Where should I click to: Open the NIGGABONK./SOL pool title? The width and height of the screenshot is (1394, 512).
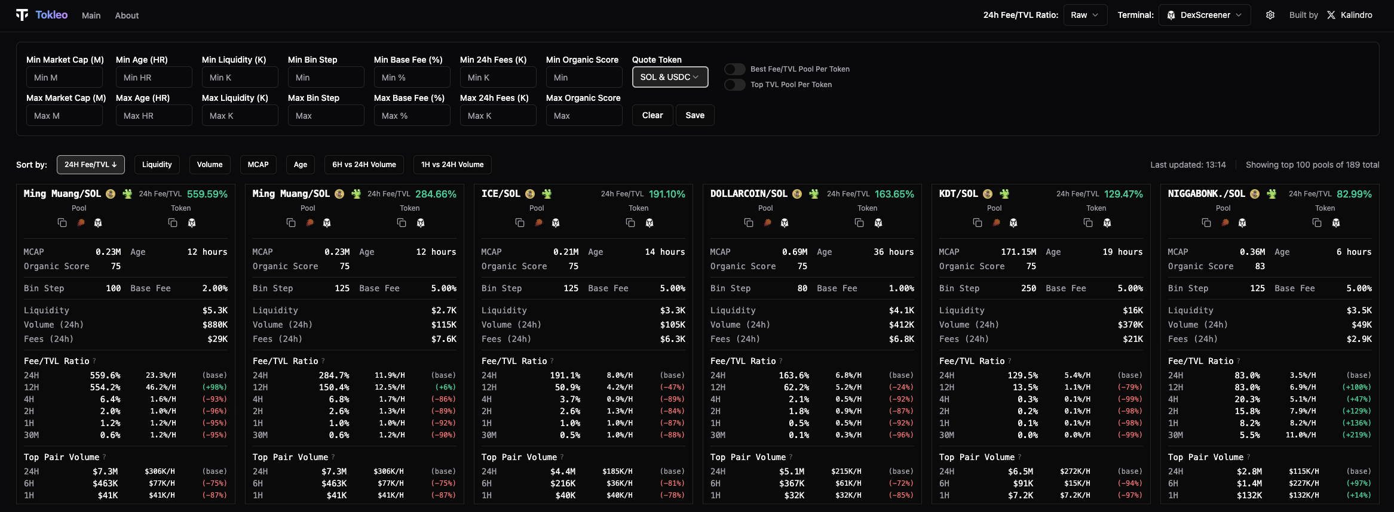point(1206,194)
